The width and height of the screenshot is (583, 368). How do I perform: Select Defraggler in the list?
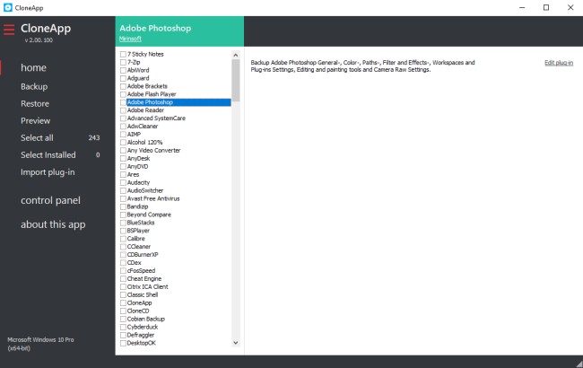point(141,335)
